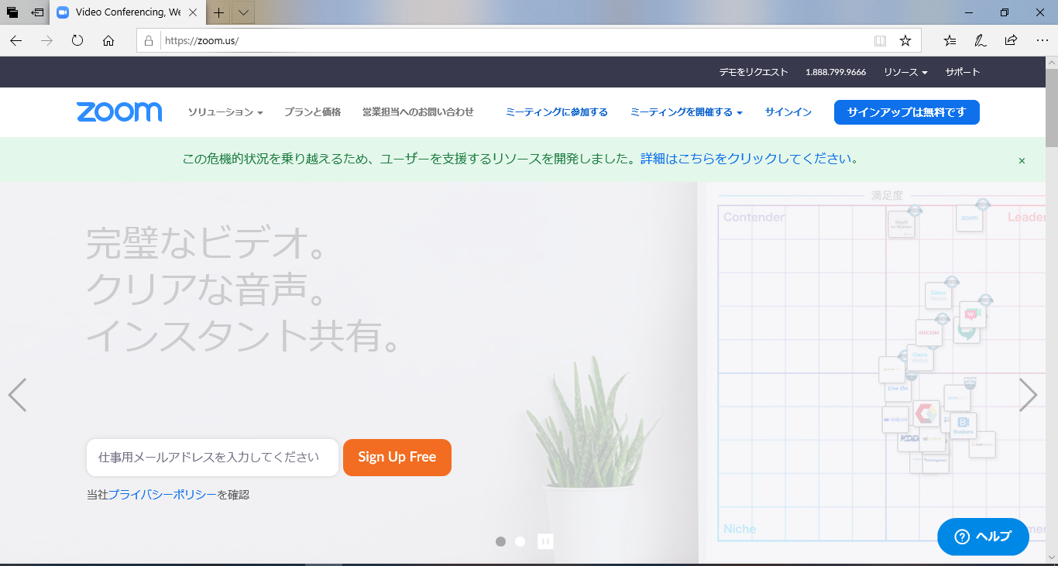The height and width of the screenshot is (566, 1058).
Task: Open reading view icon in address bar
Action: 880,40
